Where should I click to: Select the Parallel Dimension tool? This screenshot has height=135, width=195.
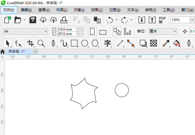(120, 43)
